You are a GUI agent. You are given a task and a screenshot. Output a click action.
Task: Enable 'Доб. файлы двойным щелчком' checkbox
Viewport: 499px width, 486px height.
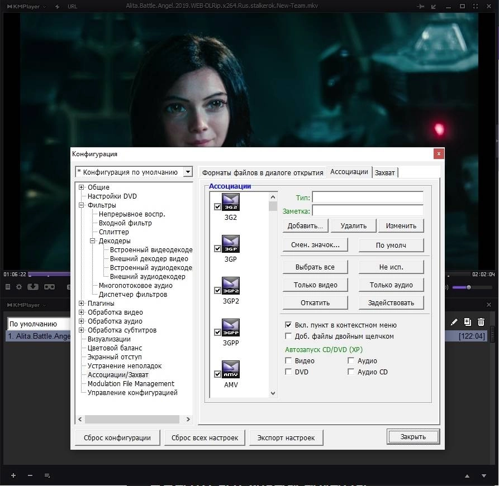(x=288, y=336)
